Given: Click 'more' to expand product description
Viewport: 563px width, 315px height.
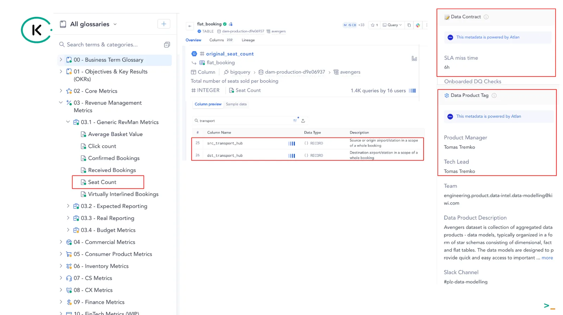Looking at the screenshot, I should 547,258.
